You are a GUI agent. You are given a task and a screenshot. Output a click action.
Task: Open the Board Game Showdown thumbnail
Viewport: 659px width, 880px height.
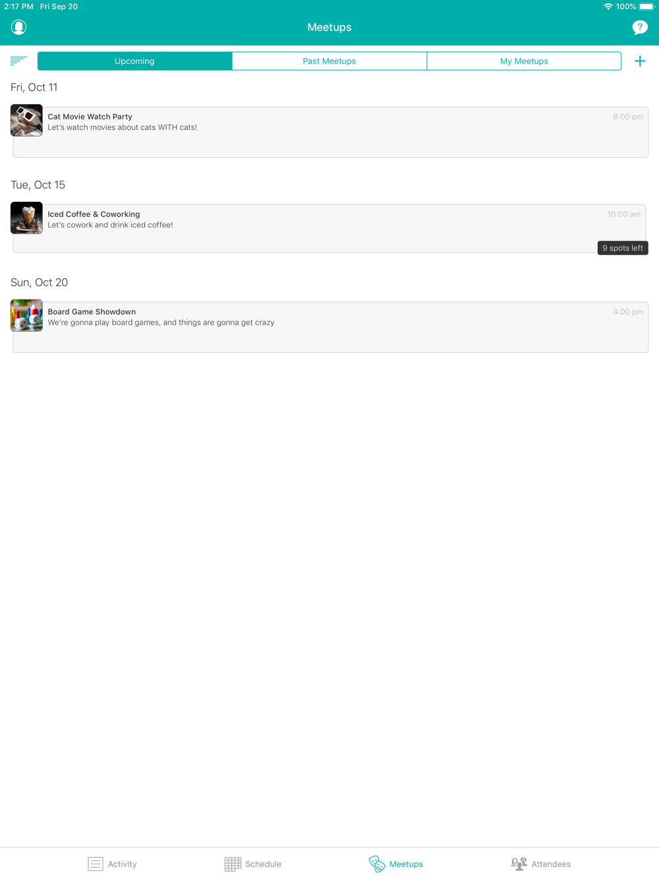click(26, 315)
